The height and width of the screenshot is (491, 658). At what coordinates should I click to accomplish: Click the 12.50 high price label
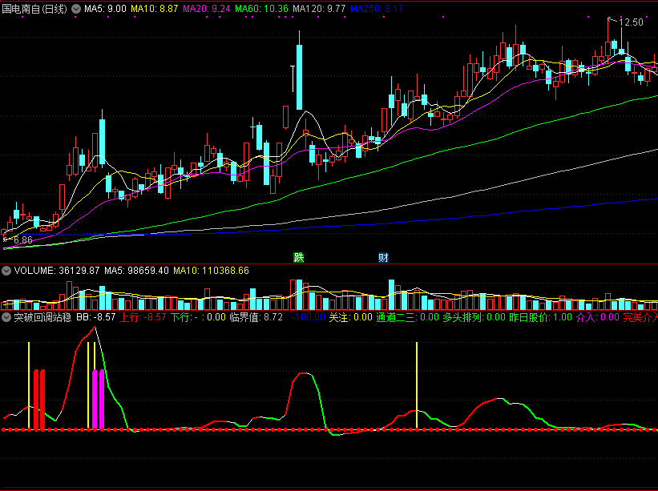click(x=631, y=22)
